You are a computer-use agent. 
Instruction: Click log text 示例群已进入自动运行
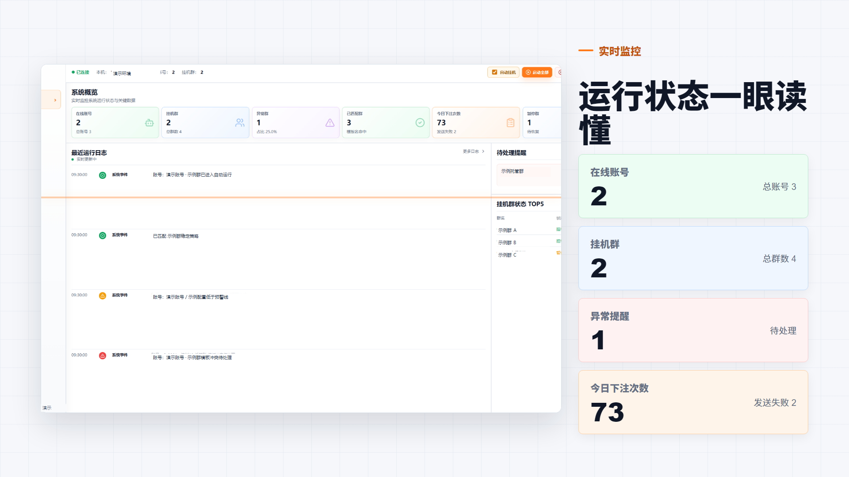(209, 175)
